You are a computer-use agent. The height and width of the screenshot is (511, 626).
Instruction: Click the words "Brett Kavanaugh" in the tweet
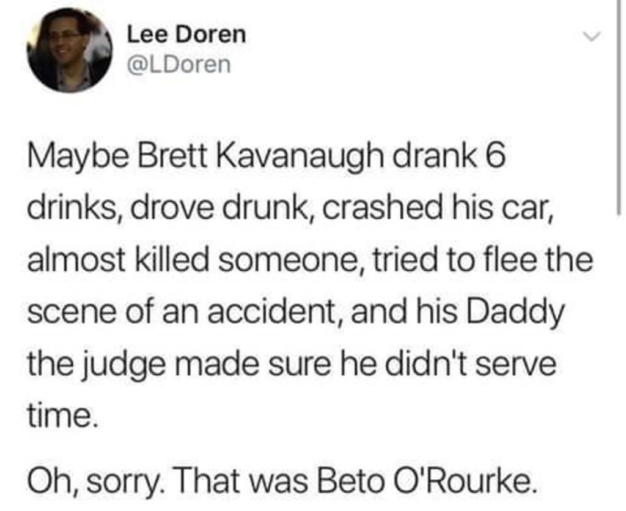(267, 161)
